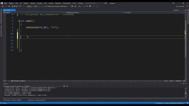
Task: Switch to the PVS-Studio tab
Action: (x=7, y=100)
